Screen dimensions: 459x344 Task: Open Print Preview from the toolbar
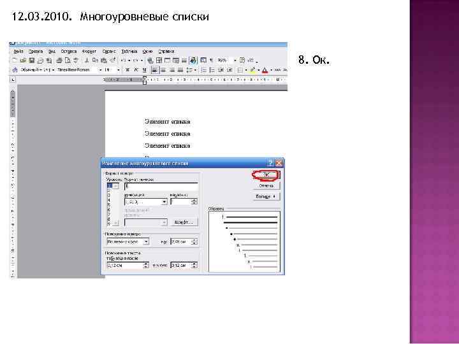[68, 61]
